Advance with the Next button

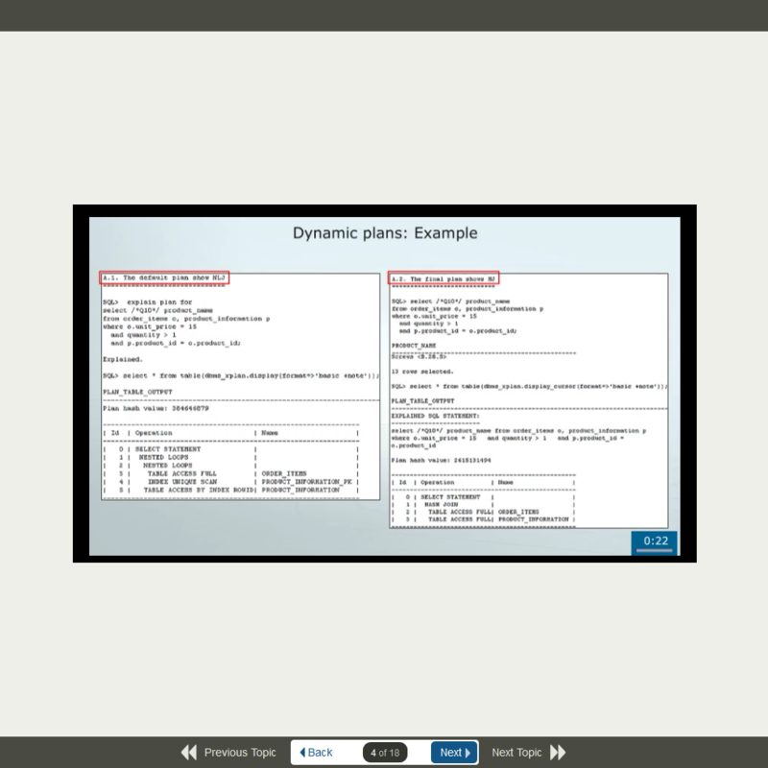click(454, 753)
